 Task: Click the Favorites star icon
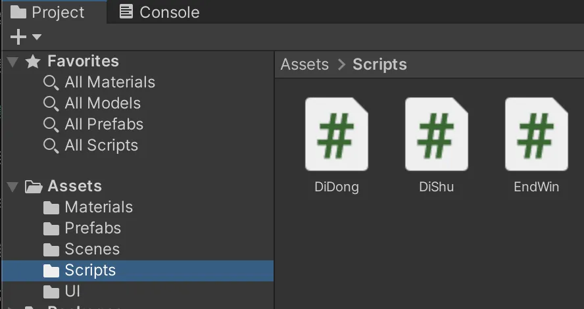33,62
